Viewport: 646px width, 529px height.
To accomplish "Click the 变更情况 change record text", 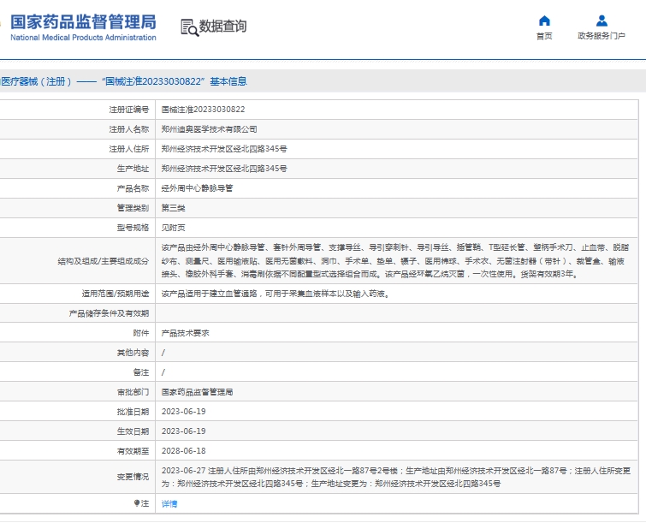I will pyautogui.click(x=396, y=477).
